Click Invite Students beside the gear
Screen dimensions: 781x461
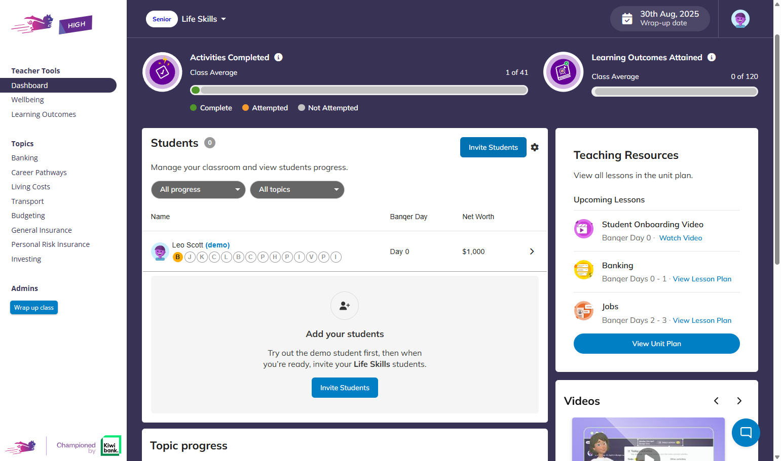(493, 147)
